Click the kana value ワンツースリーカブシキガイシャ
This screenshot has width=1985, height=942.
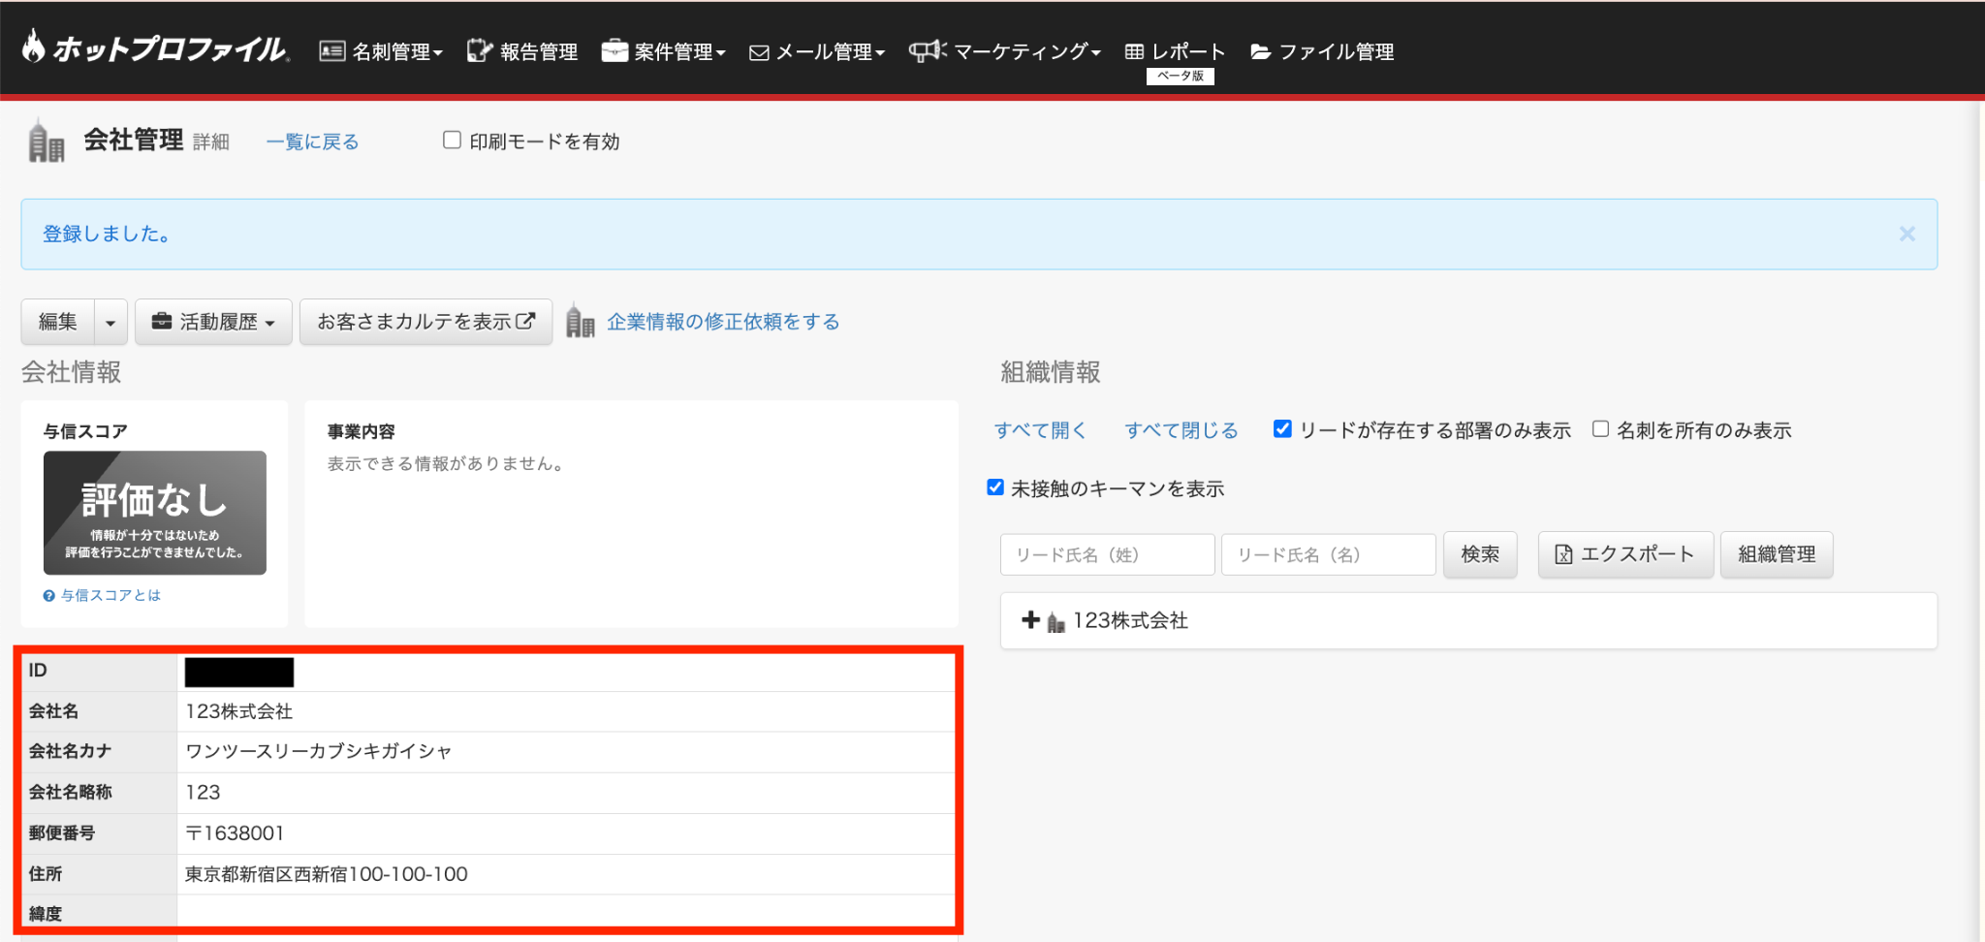[318, 751]
